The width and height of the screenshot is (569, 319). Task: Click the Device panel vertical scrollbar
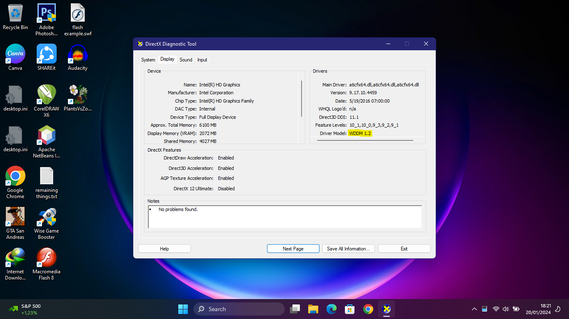[x=301, y=98]
